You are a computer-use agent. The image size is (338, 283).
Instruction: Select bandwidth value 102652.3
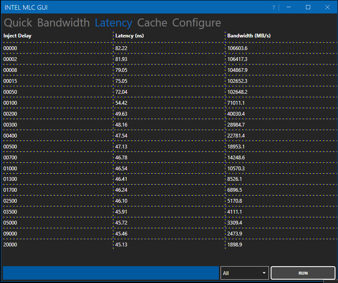point(237,81)
